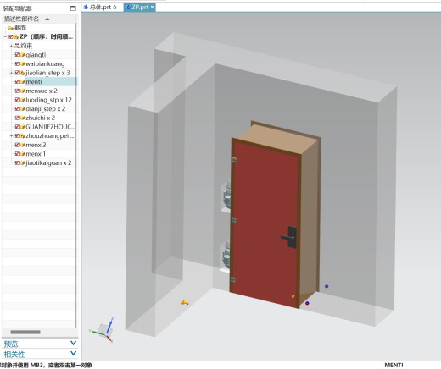Toggle visibility checkbox for jiaolian_step x 3
Image resolution: width=441 pixels, height=369 pixels.
tap(17, 73)
